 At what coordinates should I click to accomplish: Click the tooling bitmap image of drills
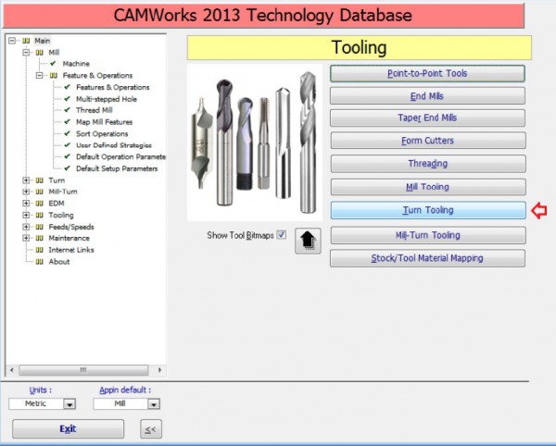255,142
